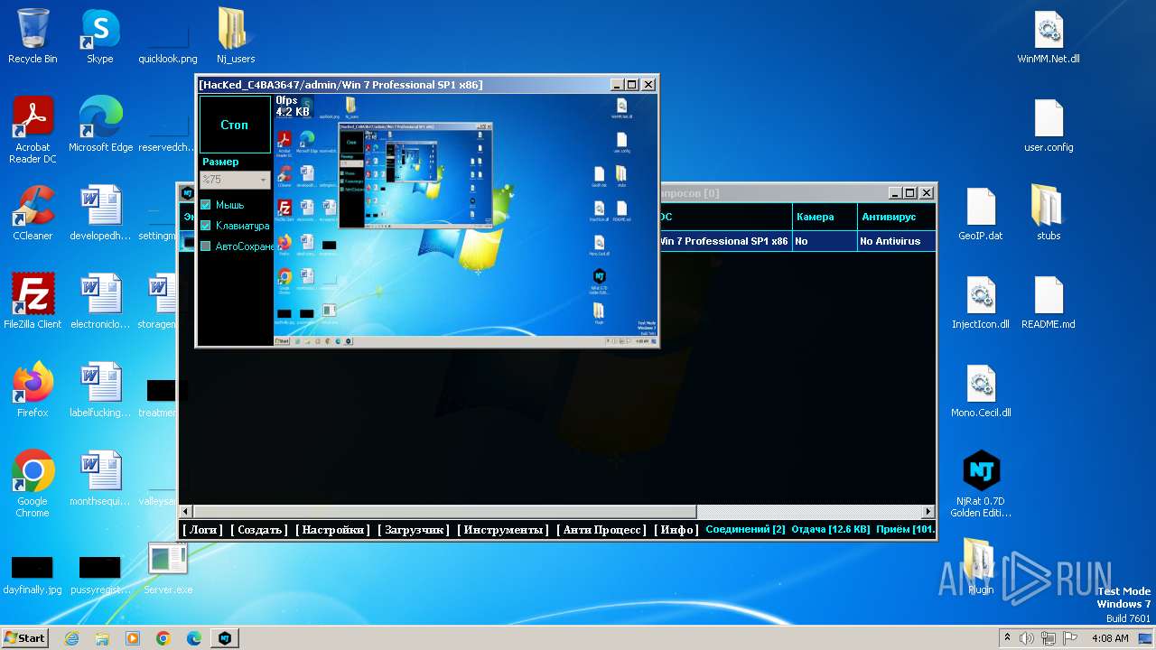Image resolution: width=1156 pixels, height=650 pixels.
Task: Open Chrome from the taskbar
Action: 163,638
